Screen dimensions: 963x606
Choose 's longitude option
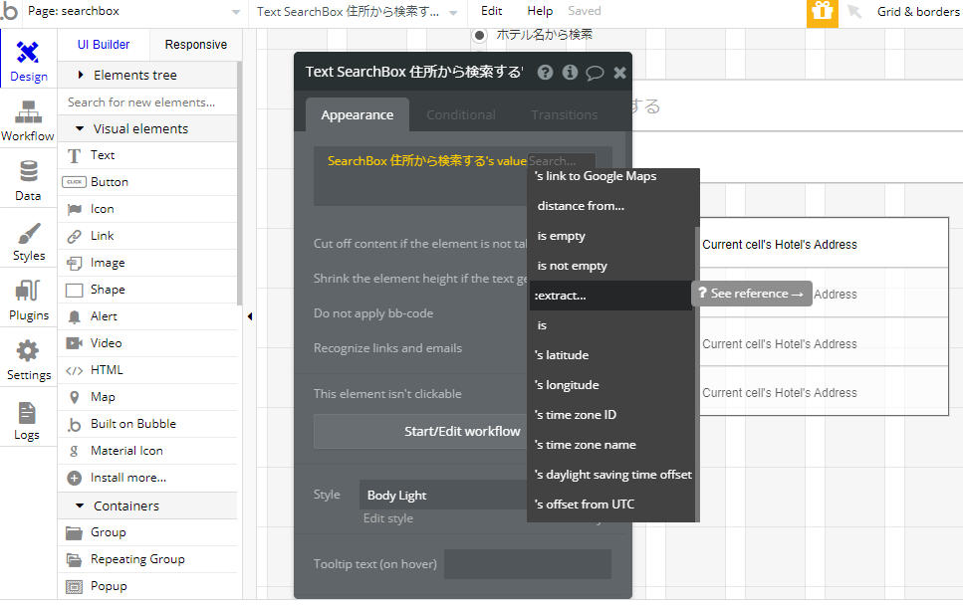click(611, 385)
